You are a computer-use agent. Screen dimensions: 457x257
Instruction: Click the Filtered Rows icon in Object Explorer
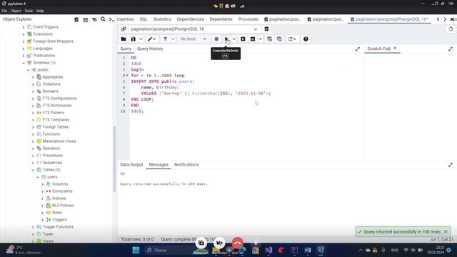point(94,19)
